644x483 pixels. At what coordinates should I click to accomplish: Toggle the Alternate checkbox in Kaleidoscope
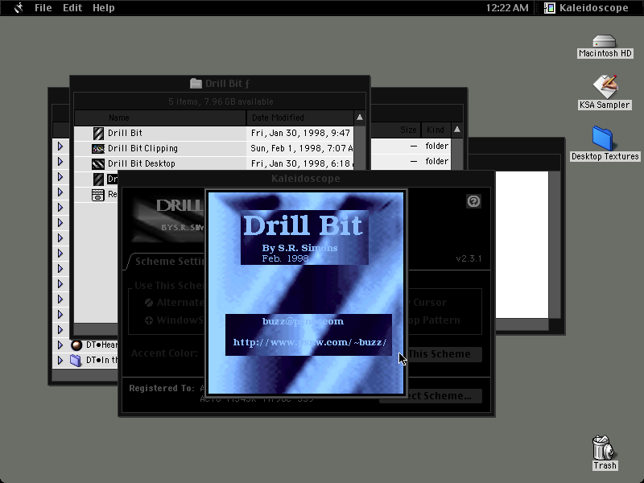pos(149,303)
